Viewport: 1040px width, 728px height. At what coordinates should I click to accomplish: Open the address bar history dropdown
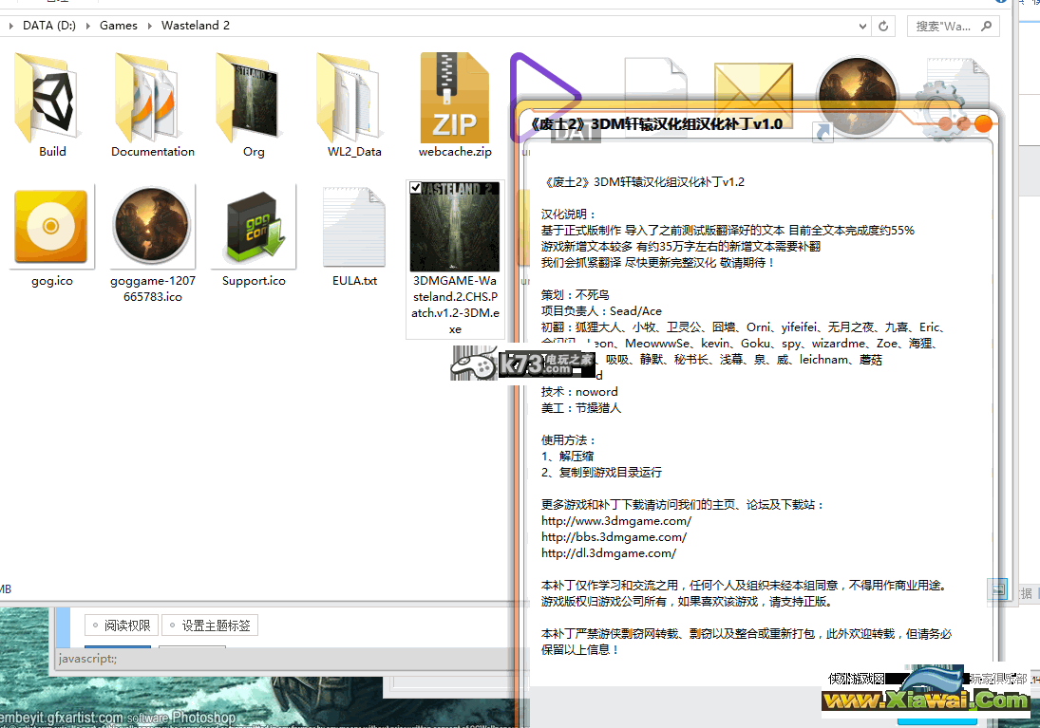pos(862,26)
